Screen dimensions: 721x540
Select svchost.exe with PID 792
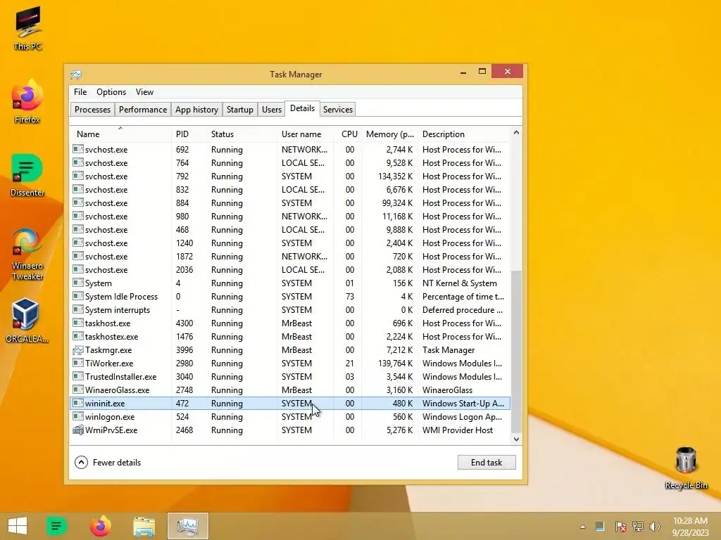click(x=289, y=176)
